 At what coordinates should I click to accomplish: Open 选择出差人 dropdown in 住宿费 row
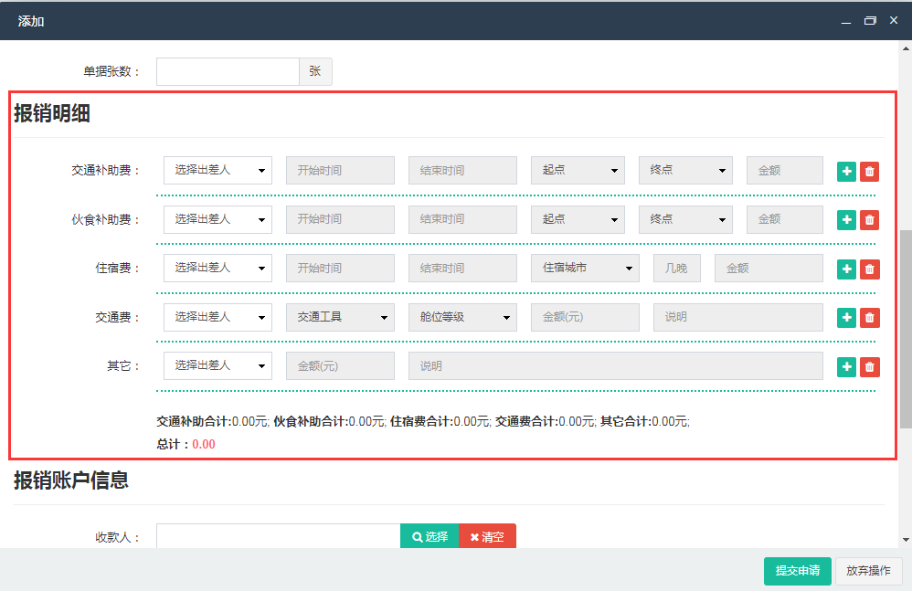tap(218, 268)
